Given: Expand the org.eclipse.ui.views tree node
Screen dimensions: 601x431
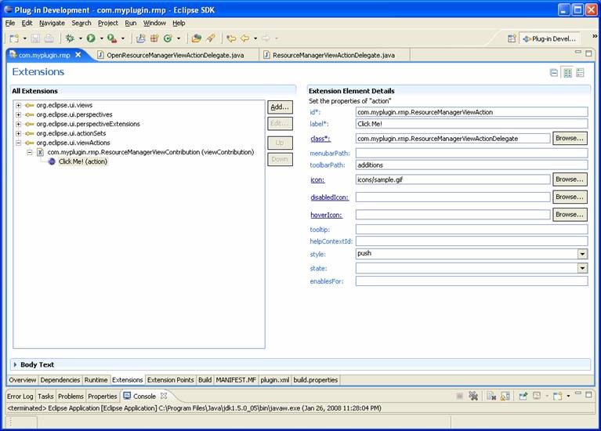Looking at the screenshot, I should click(18, 105).
